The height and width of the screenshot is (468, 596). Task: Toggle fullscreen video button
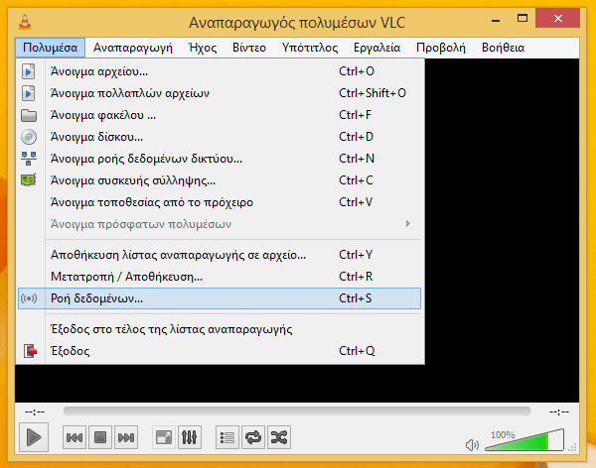164,437
